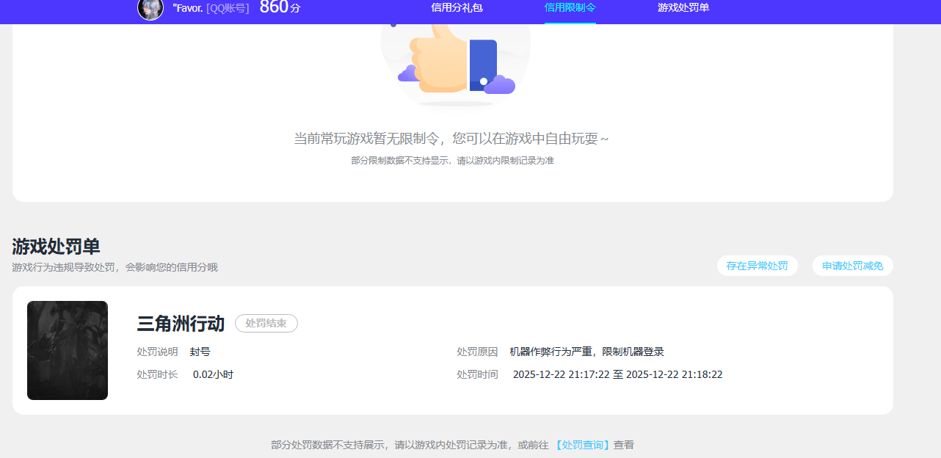
Task: Click the 三角洲行动 game cover thumbnail
Action: point(68,350)
